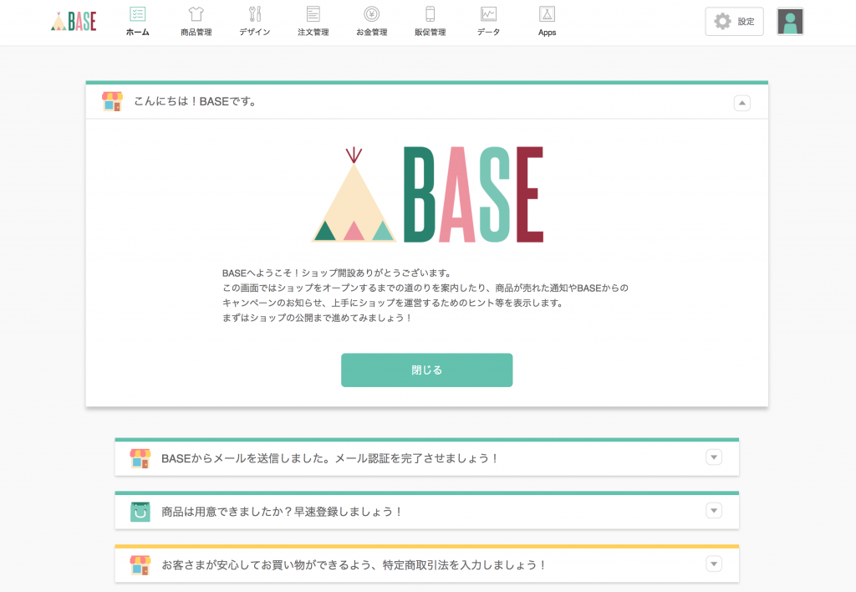Image resolution: width=856 pixels, height=592 pixels.
Task: Select the Apps menu label
Action: [x=547, y=33]
